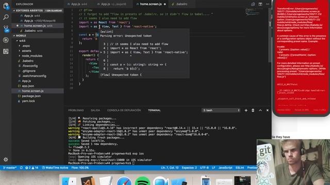Open the .watchmanconfig file

[x=38, y=76]
